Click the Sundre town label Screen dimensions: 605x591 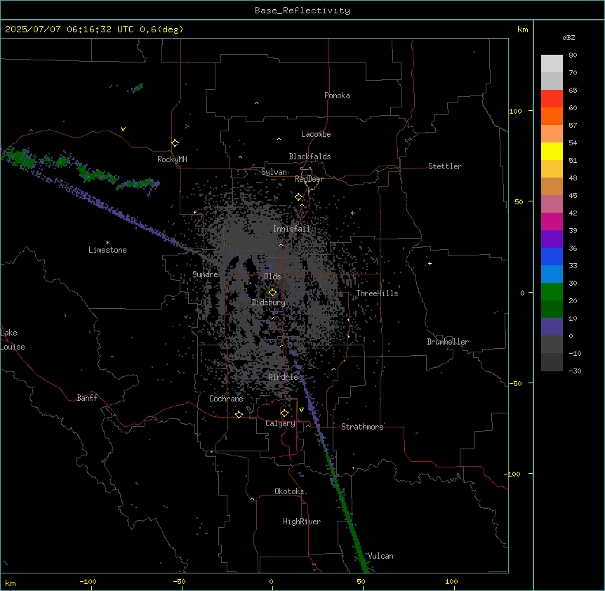point(205,274)
